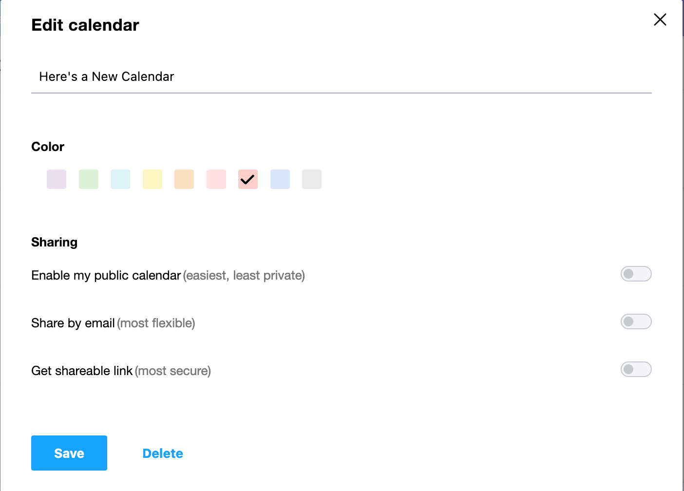This screenshot has width=684, height=491.
Task: Pick the pale cyan color swatch
Action: [120, 179]
